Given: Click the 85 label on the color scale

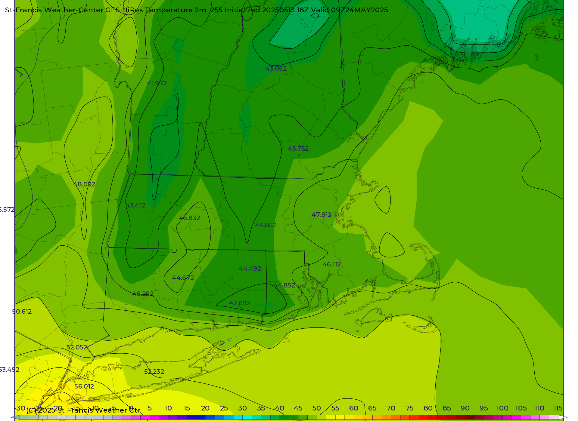Looking at the screenshot, I should click(447, 408).
